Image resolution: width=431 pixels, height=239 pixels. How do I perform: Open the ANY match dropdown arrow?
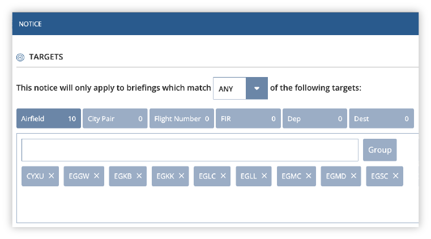click(257, 88)
